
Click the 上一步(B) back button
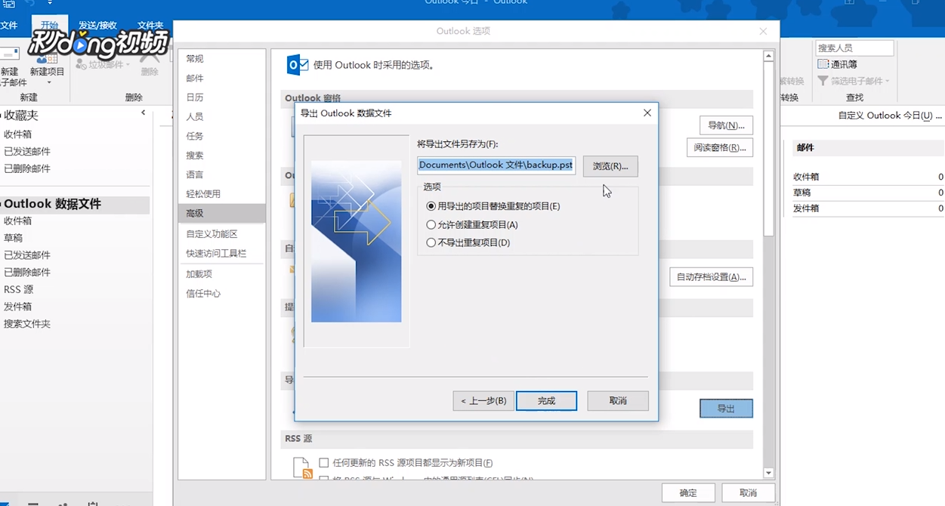483,401
